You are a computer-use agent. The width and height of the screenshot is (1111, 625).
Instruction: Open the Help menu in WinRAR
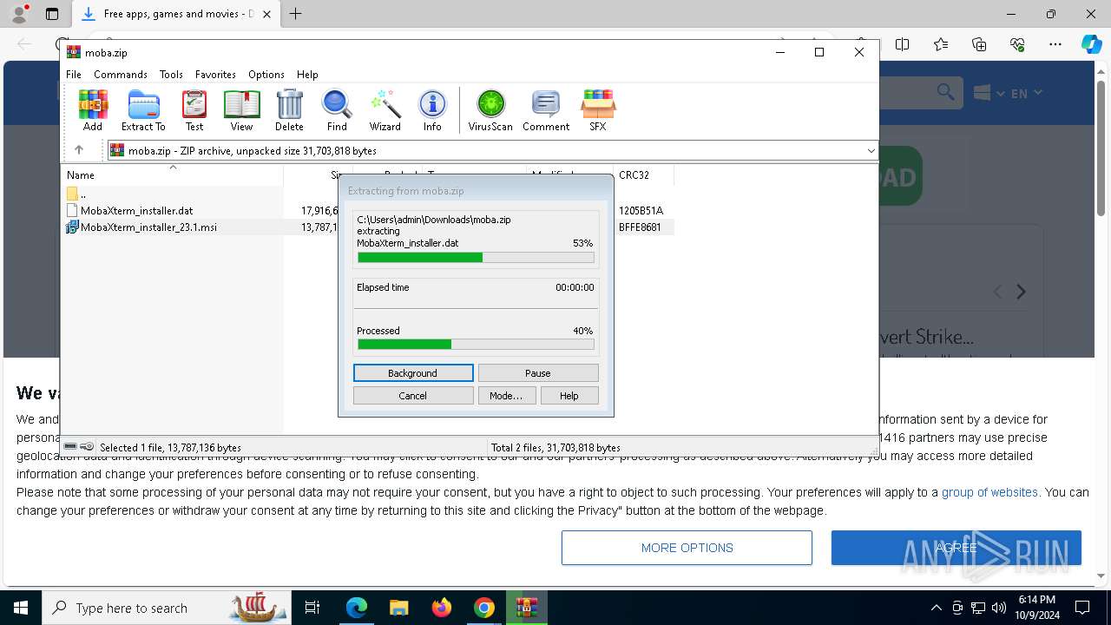[x=307, y=75]
